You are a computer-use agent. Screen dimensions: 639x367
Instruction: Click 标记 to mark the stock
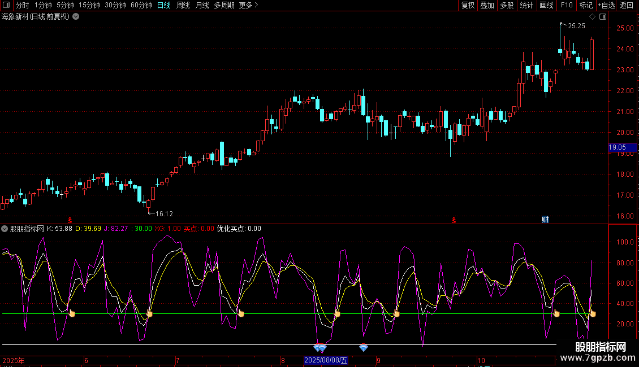(x=586, y=5)
